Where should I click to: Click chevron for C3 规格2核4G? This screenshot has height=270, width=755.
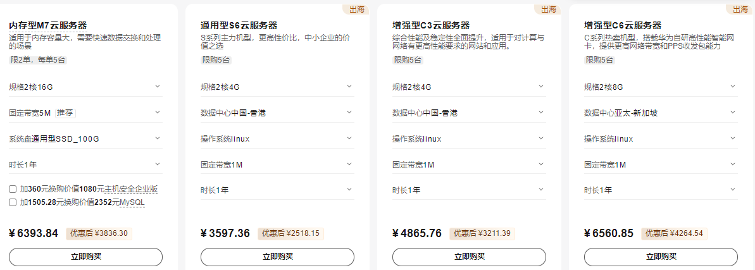(541, 87)
